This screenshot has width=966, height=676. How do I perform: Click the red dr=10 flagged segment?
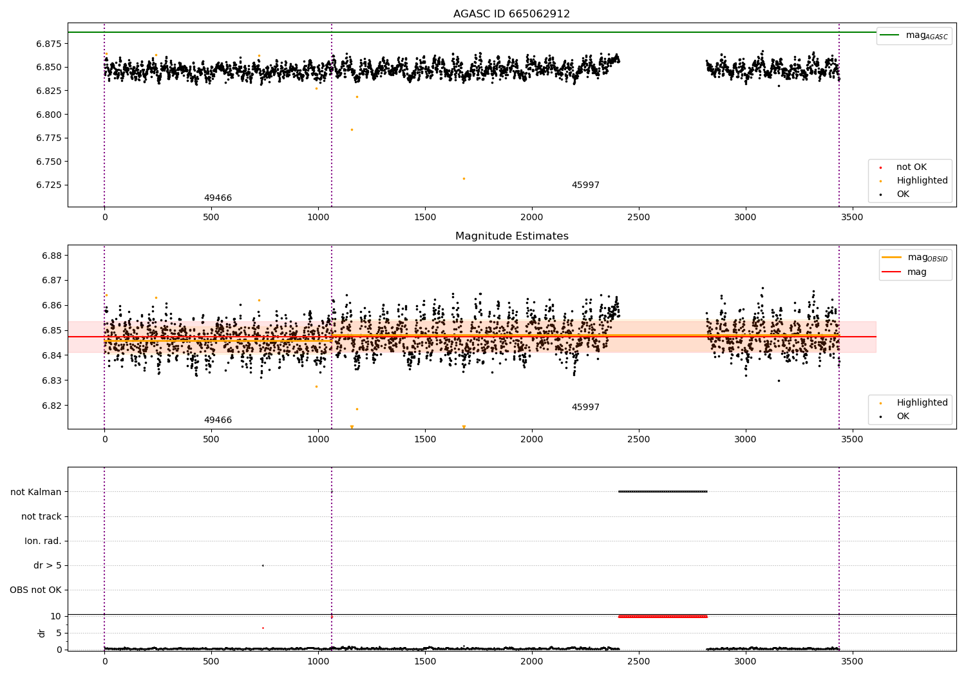(x=663, y=617)
